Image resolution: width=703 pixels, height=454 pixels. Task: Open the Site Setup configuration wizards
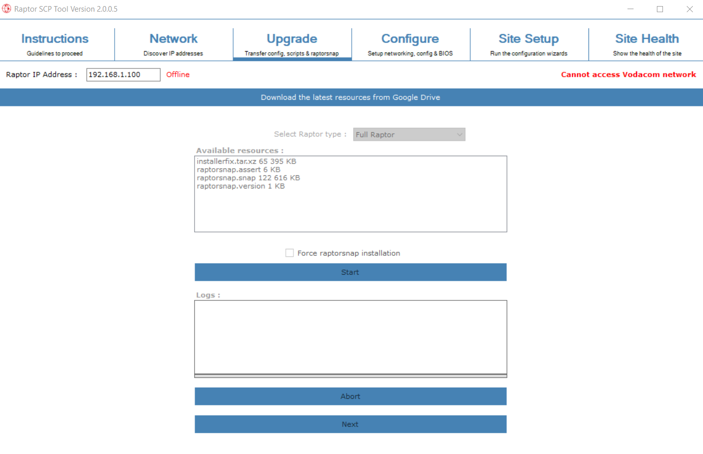pos(529,43)
